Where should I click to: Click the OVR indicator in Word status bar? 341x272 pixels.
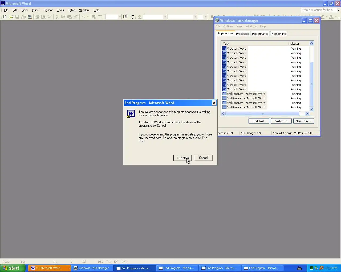[x=124, y=262]
